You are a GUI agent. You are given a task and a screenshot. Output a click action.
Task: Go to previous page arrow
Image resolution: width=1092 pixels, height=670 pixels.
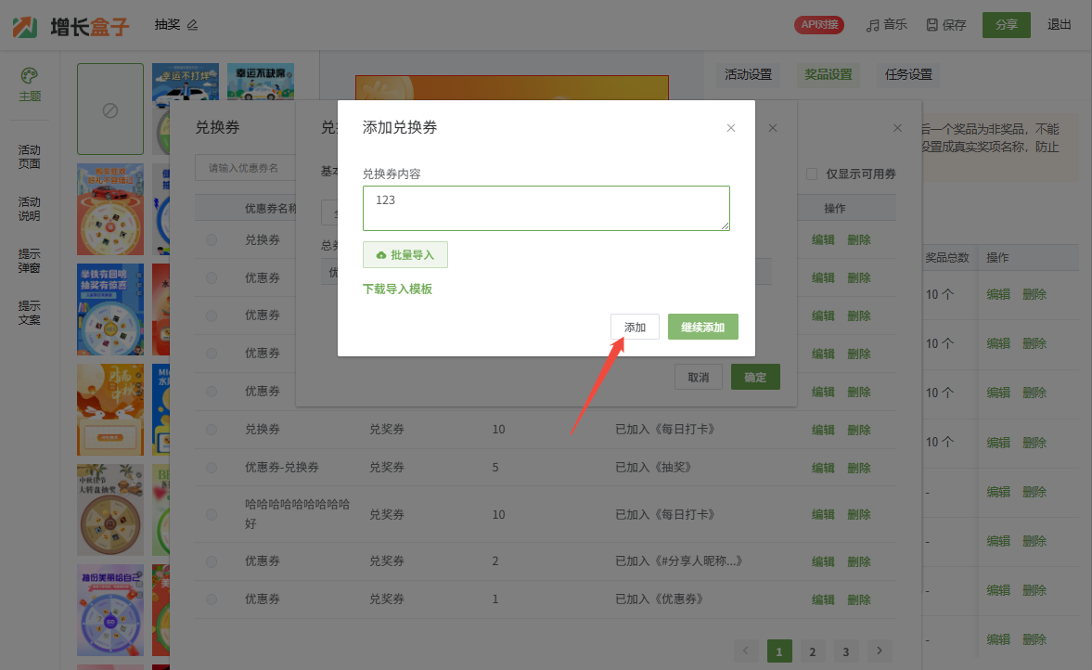pos(745,651)
